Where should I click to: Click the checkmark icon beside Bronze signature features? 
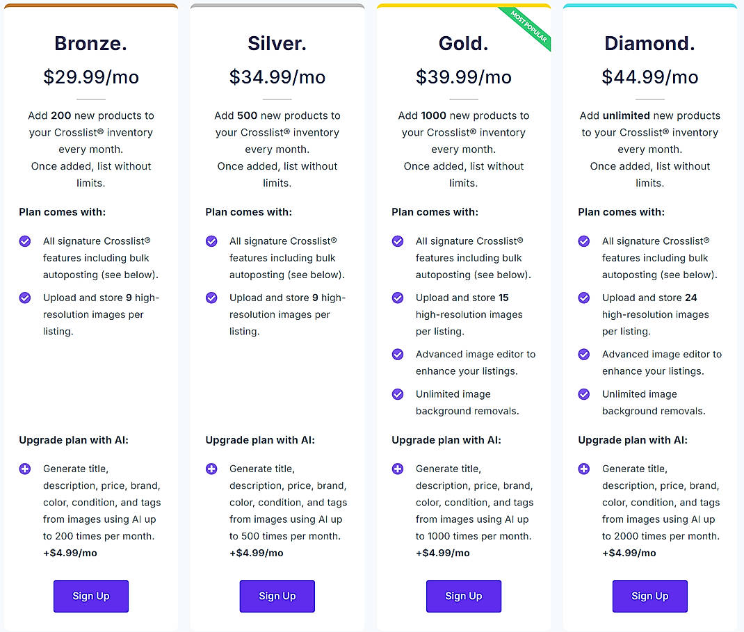click(x=25, y=241)
